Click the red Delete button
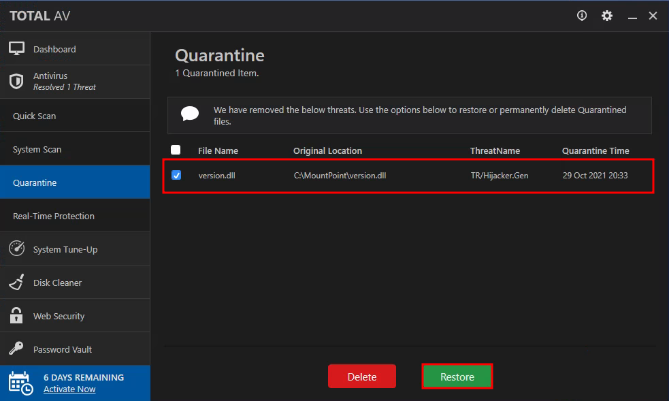Viewport: 669px width, 401px height. 362,376
